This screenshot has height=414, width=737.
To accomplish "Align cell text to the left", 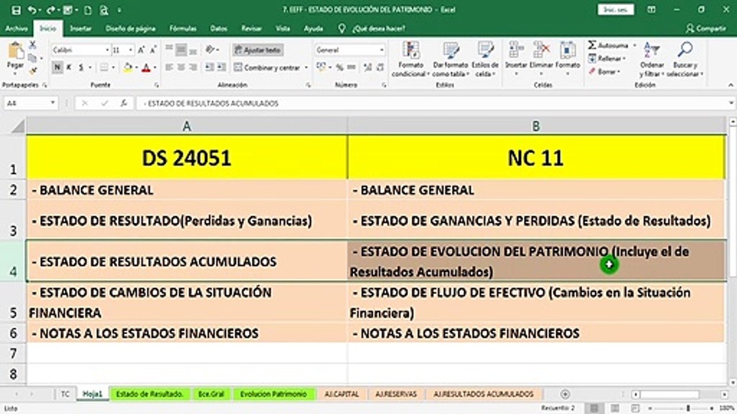I will pos(169,67).
